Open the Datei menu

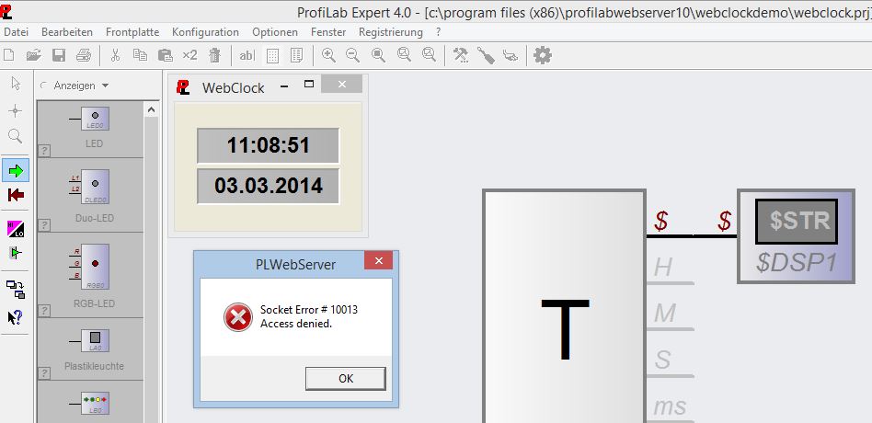click(x=17, y=32)
